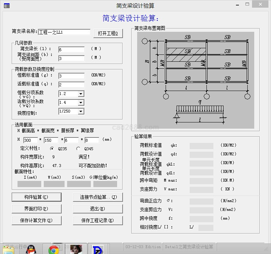Viewport: 271px width, 254px height.
Task: Open Google Chrome from the taskbar
Action: pos(54,249)
